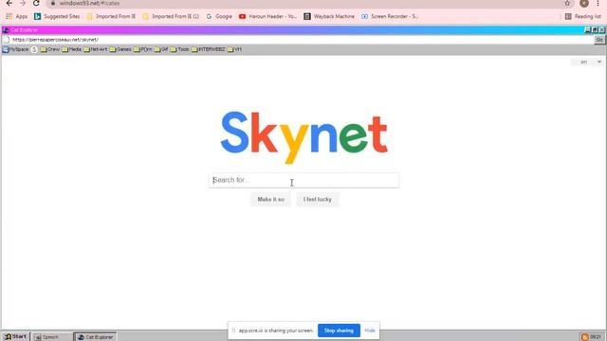Screen dimensions: 607x341
Task: Open the Suggested Sites bookmark
Action: (57, 16)
